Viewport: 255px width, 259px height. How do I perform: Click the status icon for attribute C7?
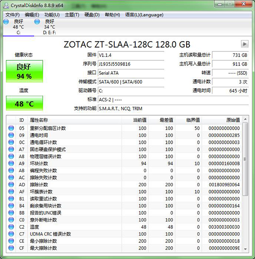click(11, 234)
